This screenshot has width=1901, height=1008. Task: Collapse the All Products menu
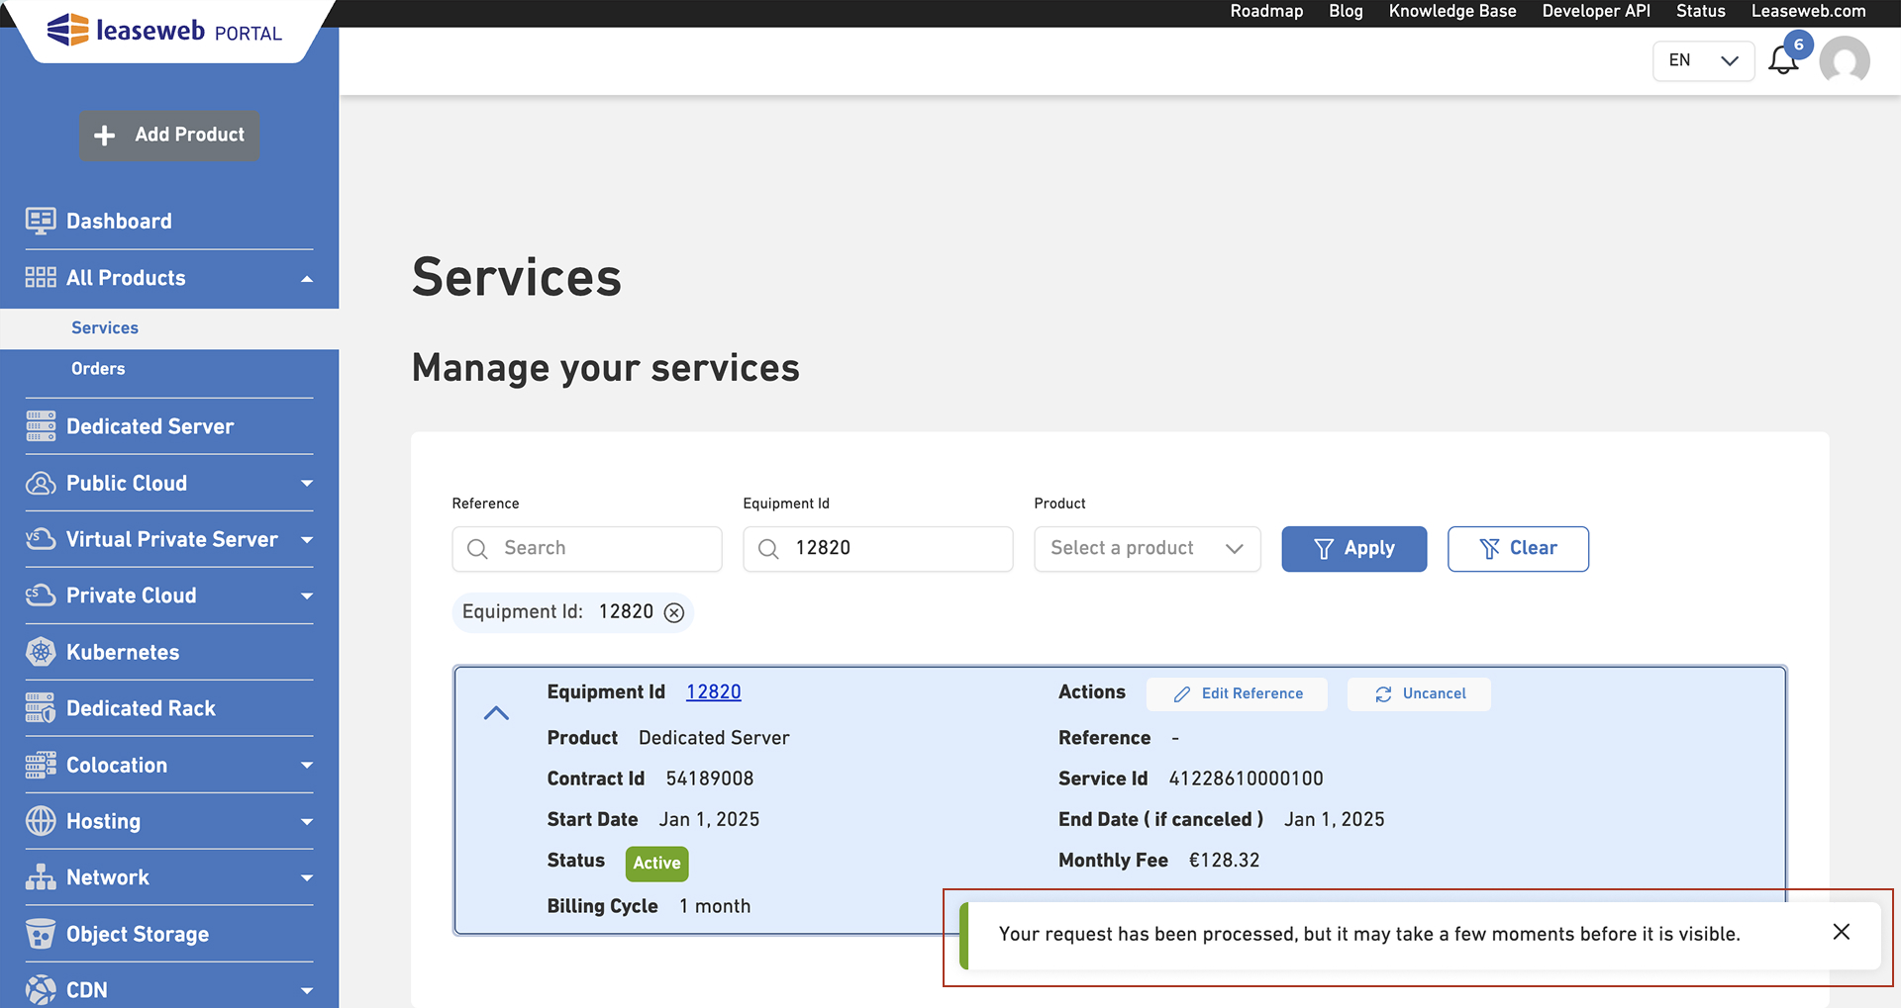point(307,279)
